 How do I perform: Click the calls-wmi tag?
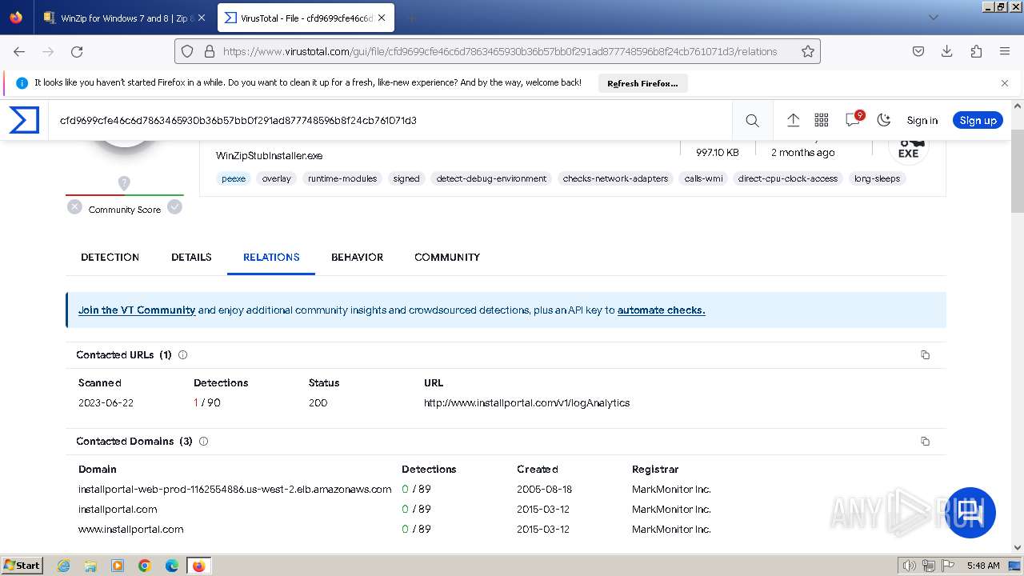(703, 178)
